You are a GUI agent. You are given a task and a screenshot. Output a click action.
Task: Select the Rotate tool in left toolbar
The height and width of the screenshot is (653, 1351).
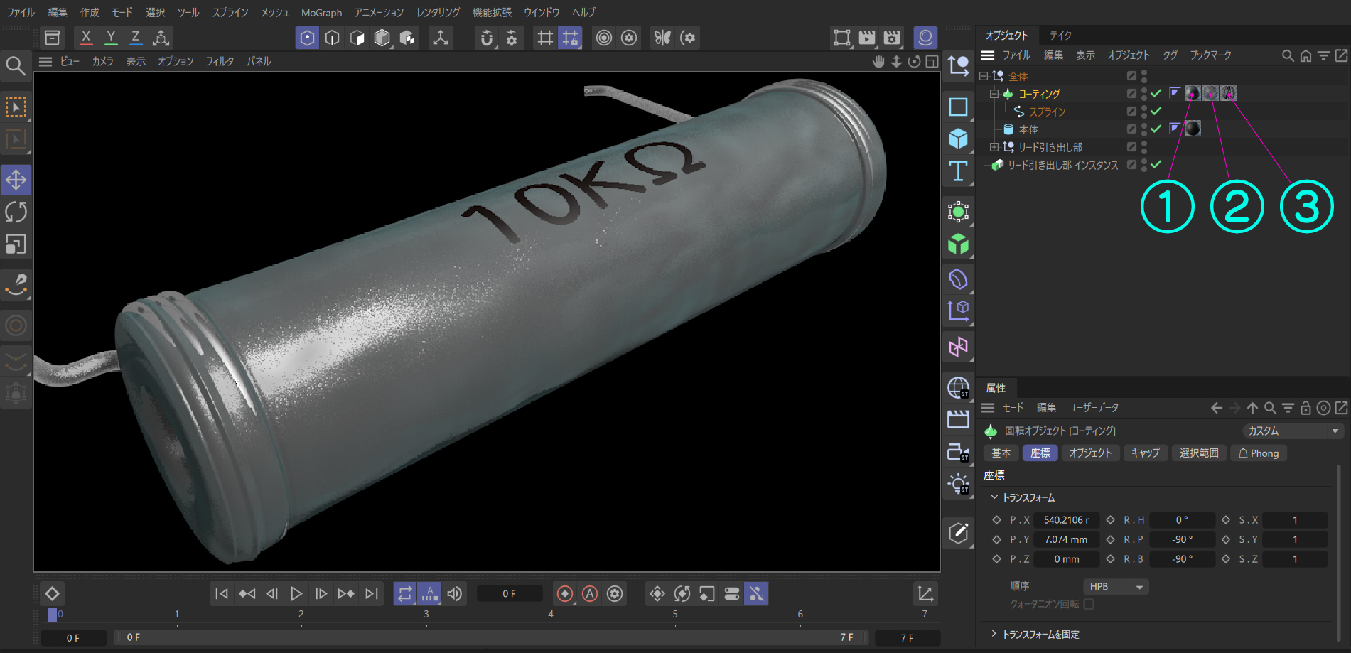(16, 212)
